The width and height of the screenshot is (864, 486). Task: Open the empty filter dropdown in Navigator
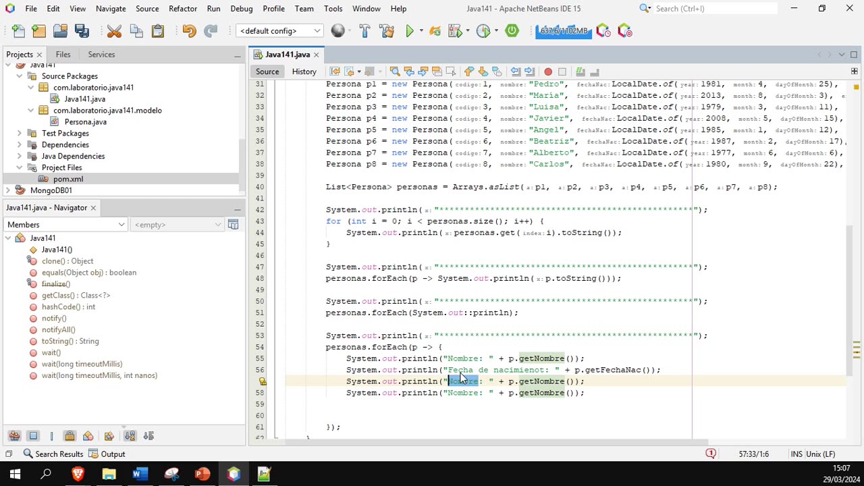pos(178,225)
